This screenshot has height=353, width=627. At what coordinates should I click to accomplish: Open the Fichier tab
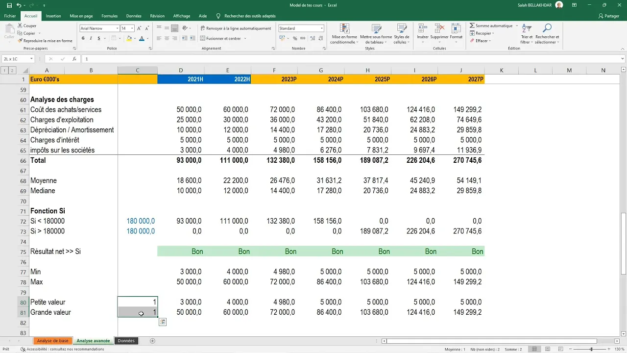[x=10, y=16]
